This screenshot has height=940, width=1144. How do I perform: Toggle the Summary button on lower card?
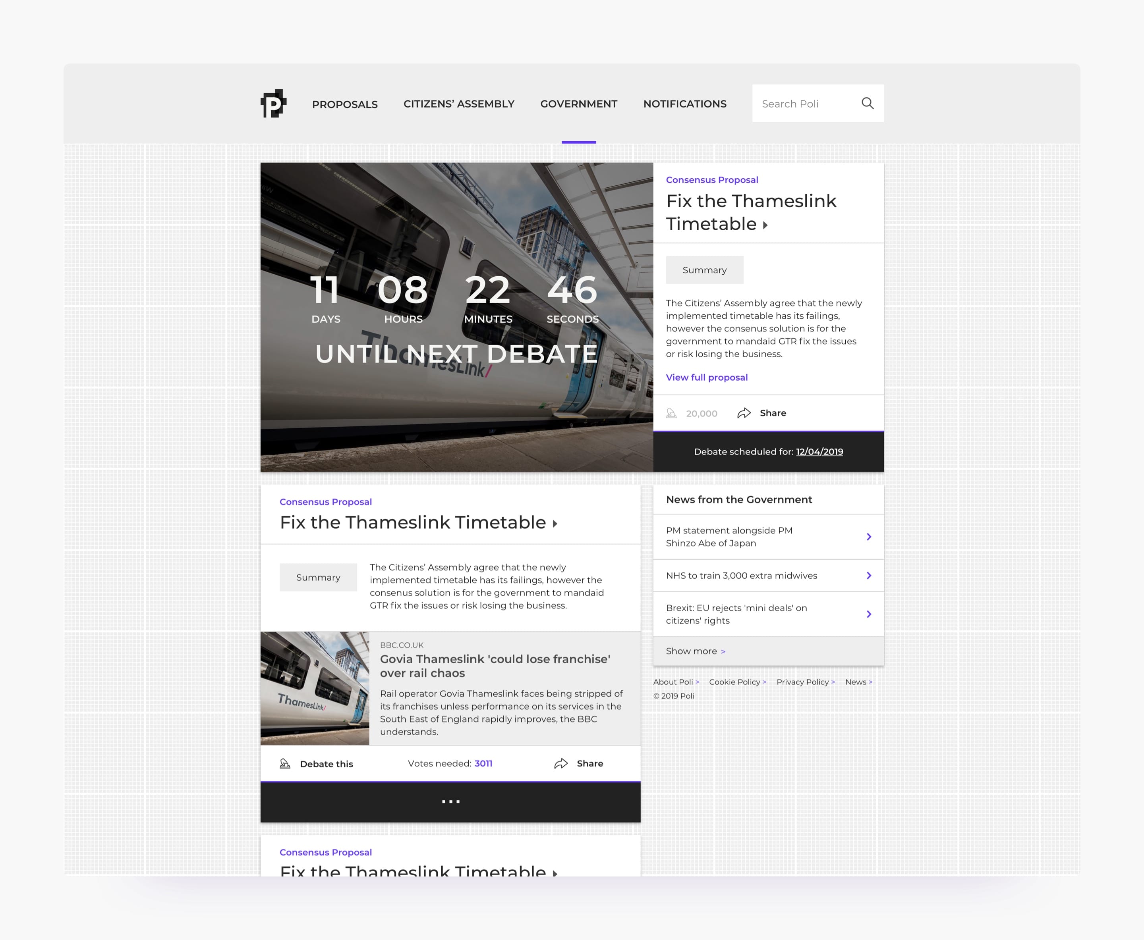pos(317,576)
